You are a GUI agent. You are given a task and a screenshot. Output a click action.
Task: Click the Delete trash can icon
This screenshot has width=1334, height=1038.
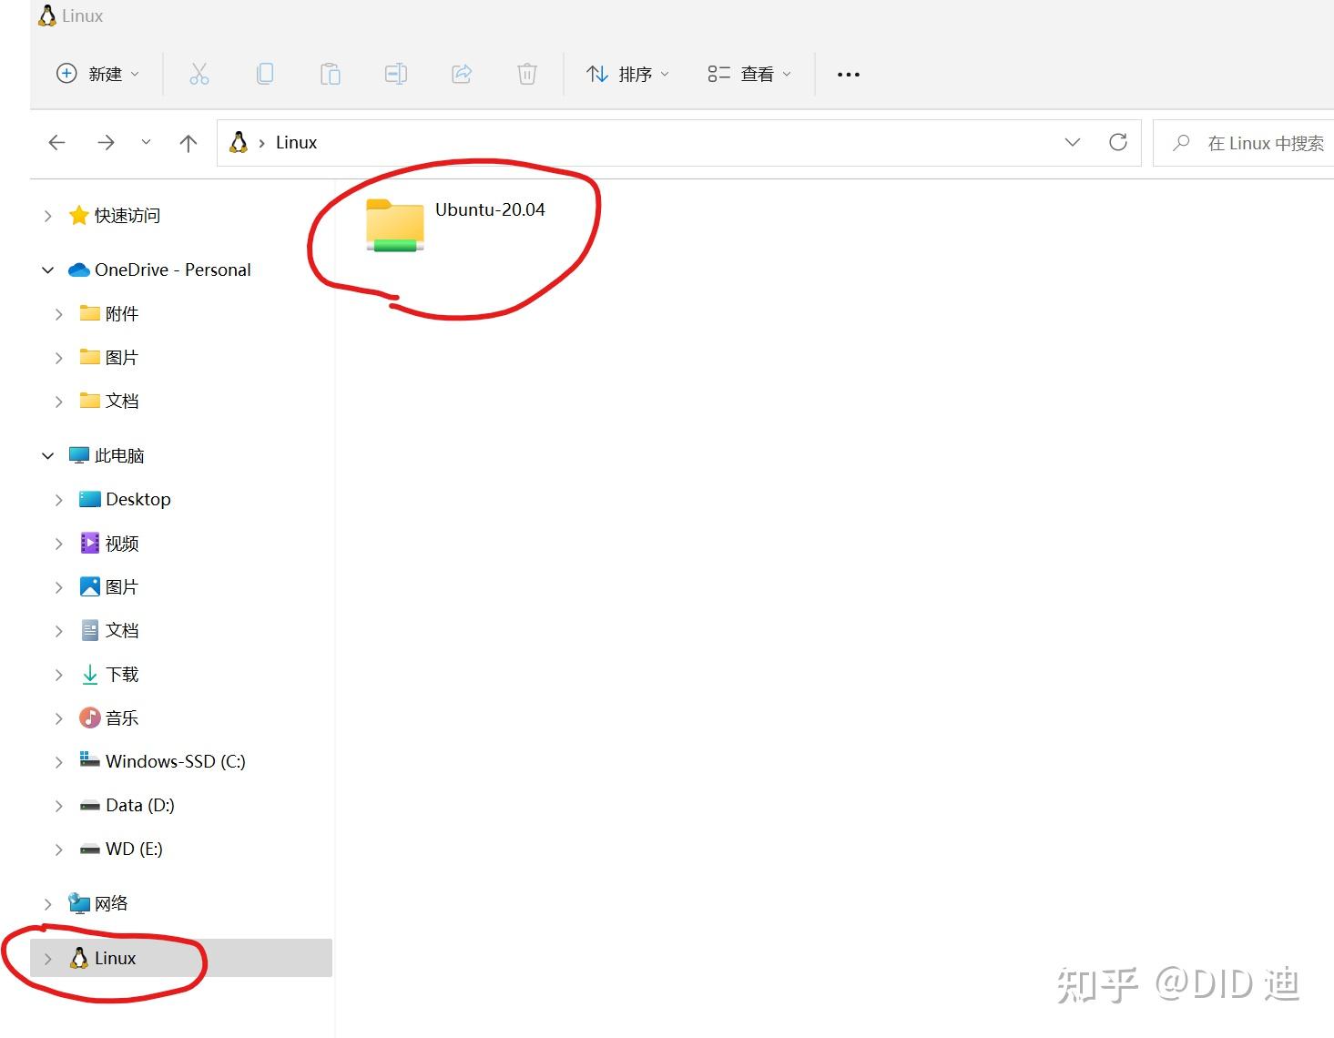click(x=527, y=74)
